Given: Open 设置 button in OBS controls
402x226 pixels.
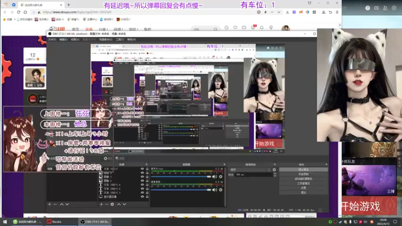Looking at the screenshot, I should pyautogui.click(x=304, y=188).
